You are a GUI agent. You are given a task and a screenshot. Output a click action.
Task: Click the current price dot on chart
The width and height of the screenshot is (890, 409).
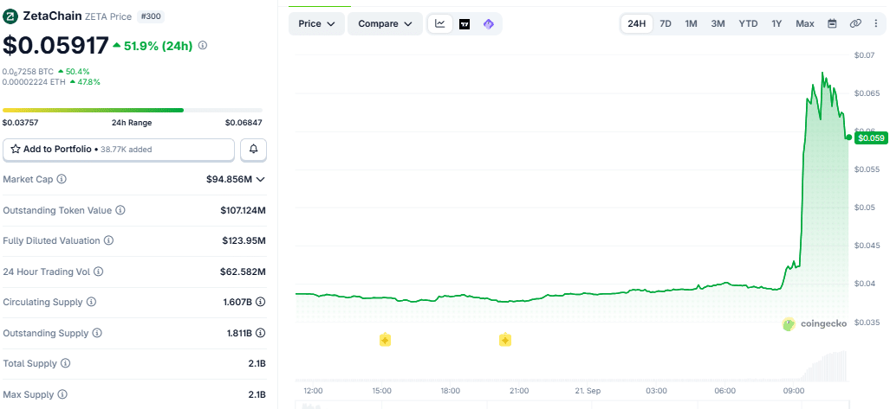coord(848,137)
